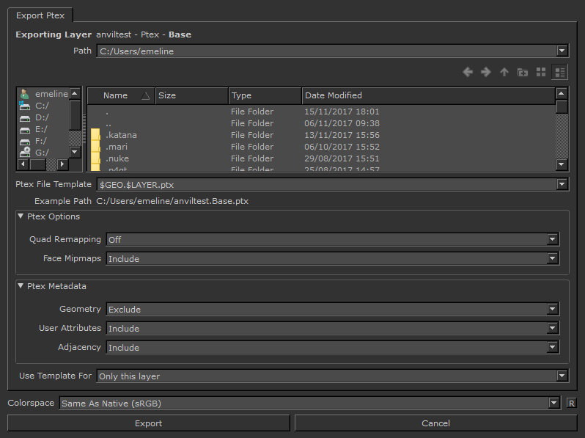Screen dimensions: 585x438
Task: Open the Geometry metadata dropdown
Action: pyautogui.click(x=332, y=310)
